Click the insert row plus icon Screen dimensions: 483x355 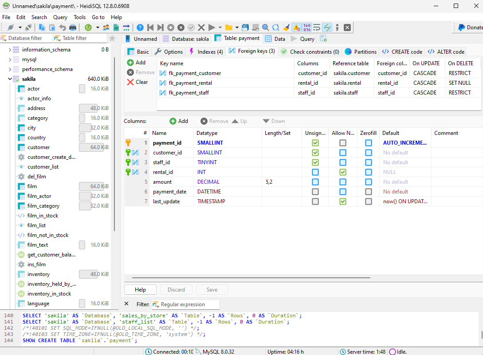pos(171,28)
